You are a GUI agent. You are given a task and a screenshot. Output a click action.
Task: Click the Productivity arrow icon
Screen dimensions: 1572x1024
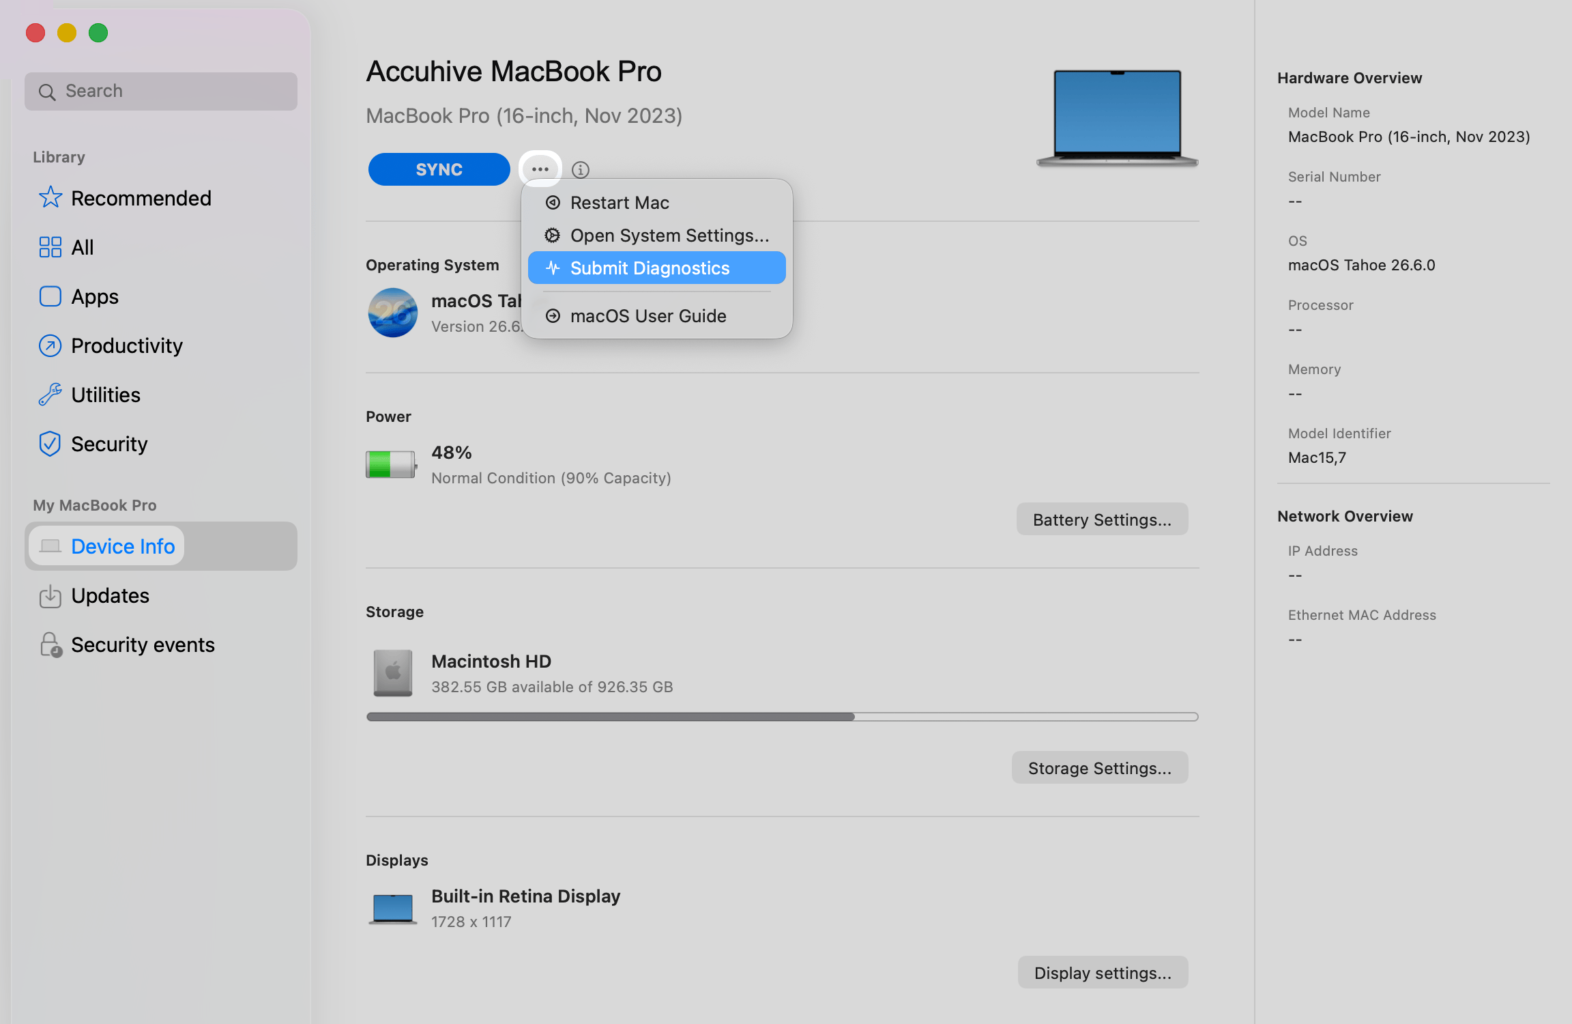[x=50, y=345]
